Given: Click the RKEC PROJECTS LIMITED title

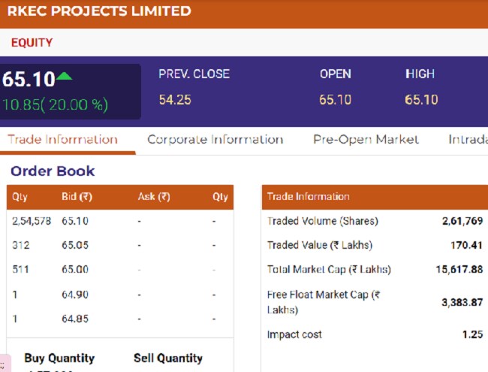Looking at the screenshot, I should tap(99, 11).
